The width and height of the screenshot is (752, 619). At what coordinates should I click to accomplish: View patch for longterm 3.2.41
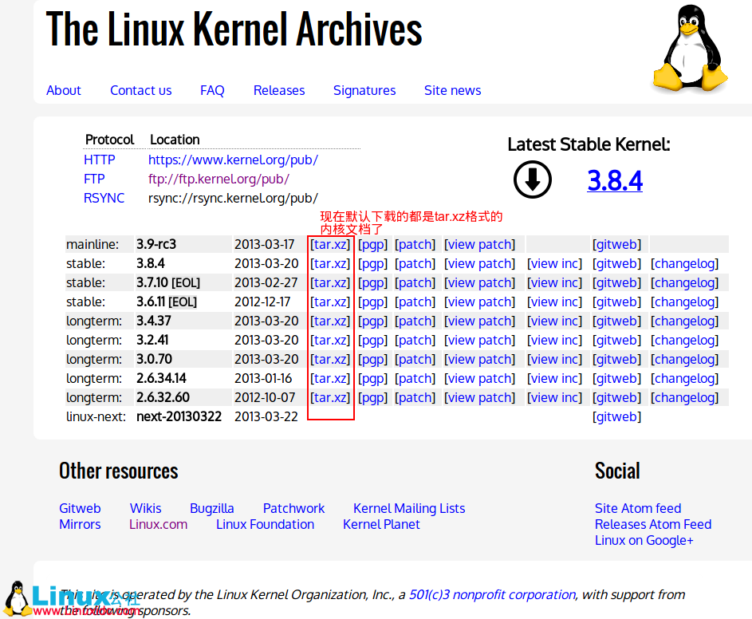479,340
